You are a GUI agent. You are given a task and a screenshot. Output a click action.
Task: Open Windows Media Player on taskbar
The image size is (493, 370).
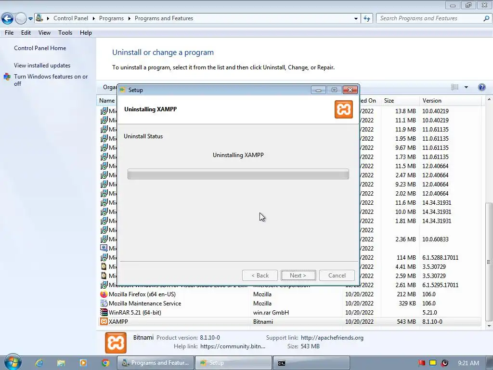coord(83,363)
